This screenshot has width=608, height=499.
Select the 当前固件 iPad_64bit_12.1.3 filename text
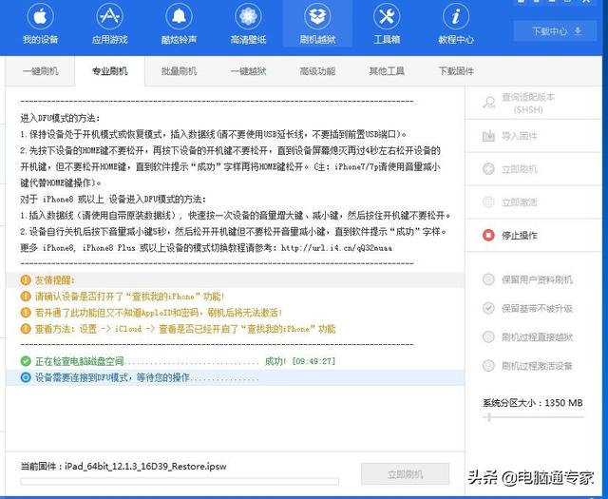[x=145, y=467]
